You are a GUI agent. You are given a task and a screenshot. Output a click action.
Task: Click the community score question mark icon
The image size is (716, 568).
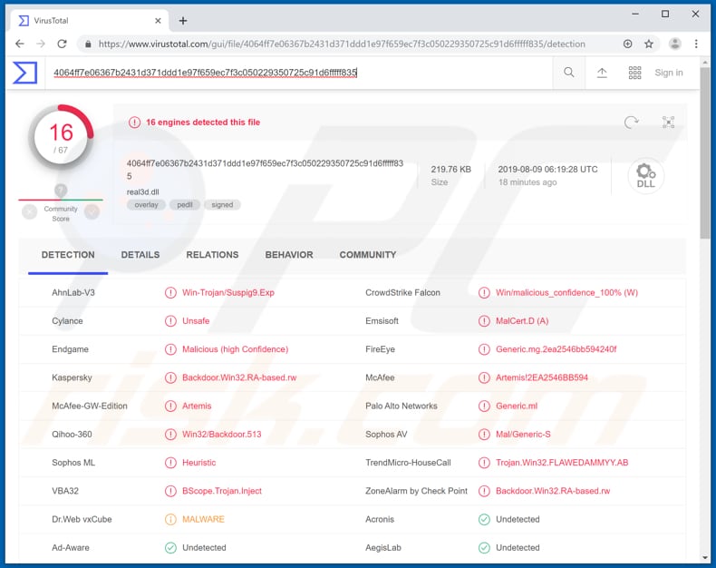click(61, 190)
